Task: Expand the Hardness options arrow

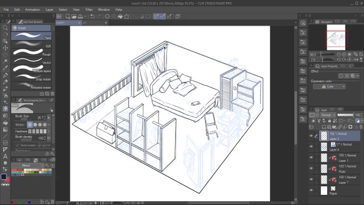Action: 49,131
